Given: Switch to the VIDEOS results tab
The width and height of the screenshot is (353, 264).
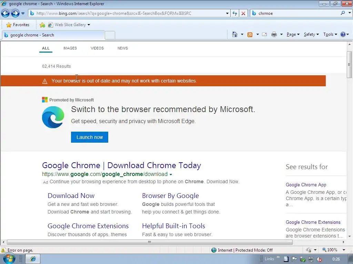Looking at the screenshot, I should point(97,48).
